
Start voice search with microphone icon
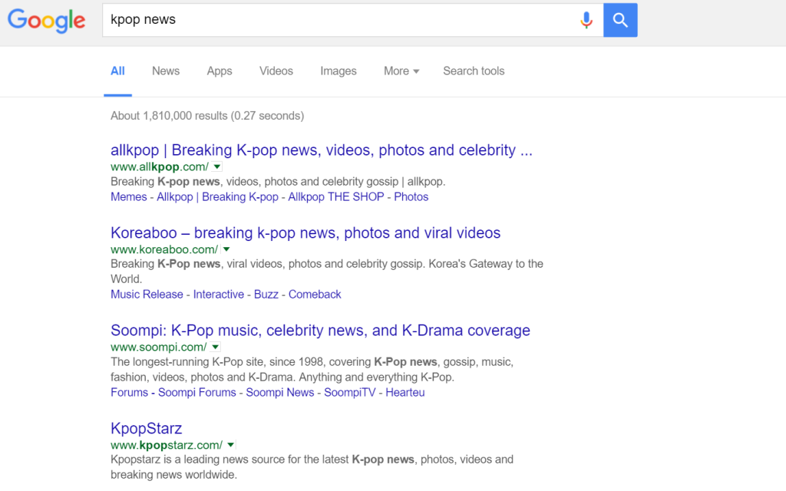pyautogui.click(x=586, y=20)
